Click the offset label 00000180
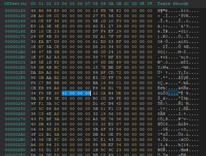Viewport: 206px width, 156px height. [x=15, y=42]
